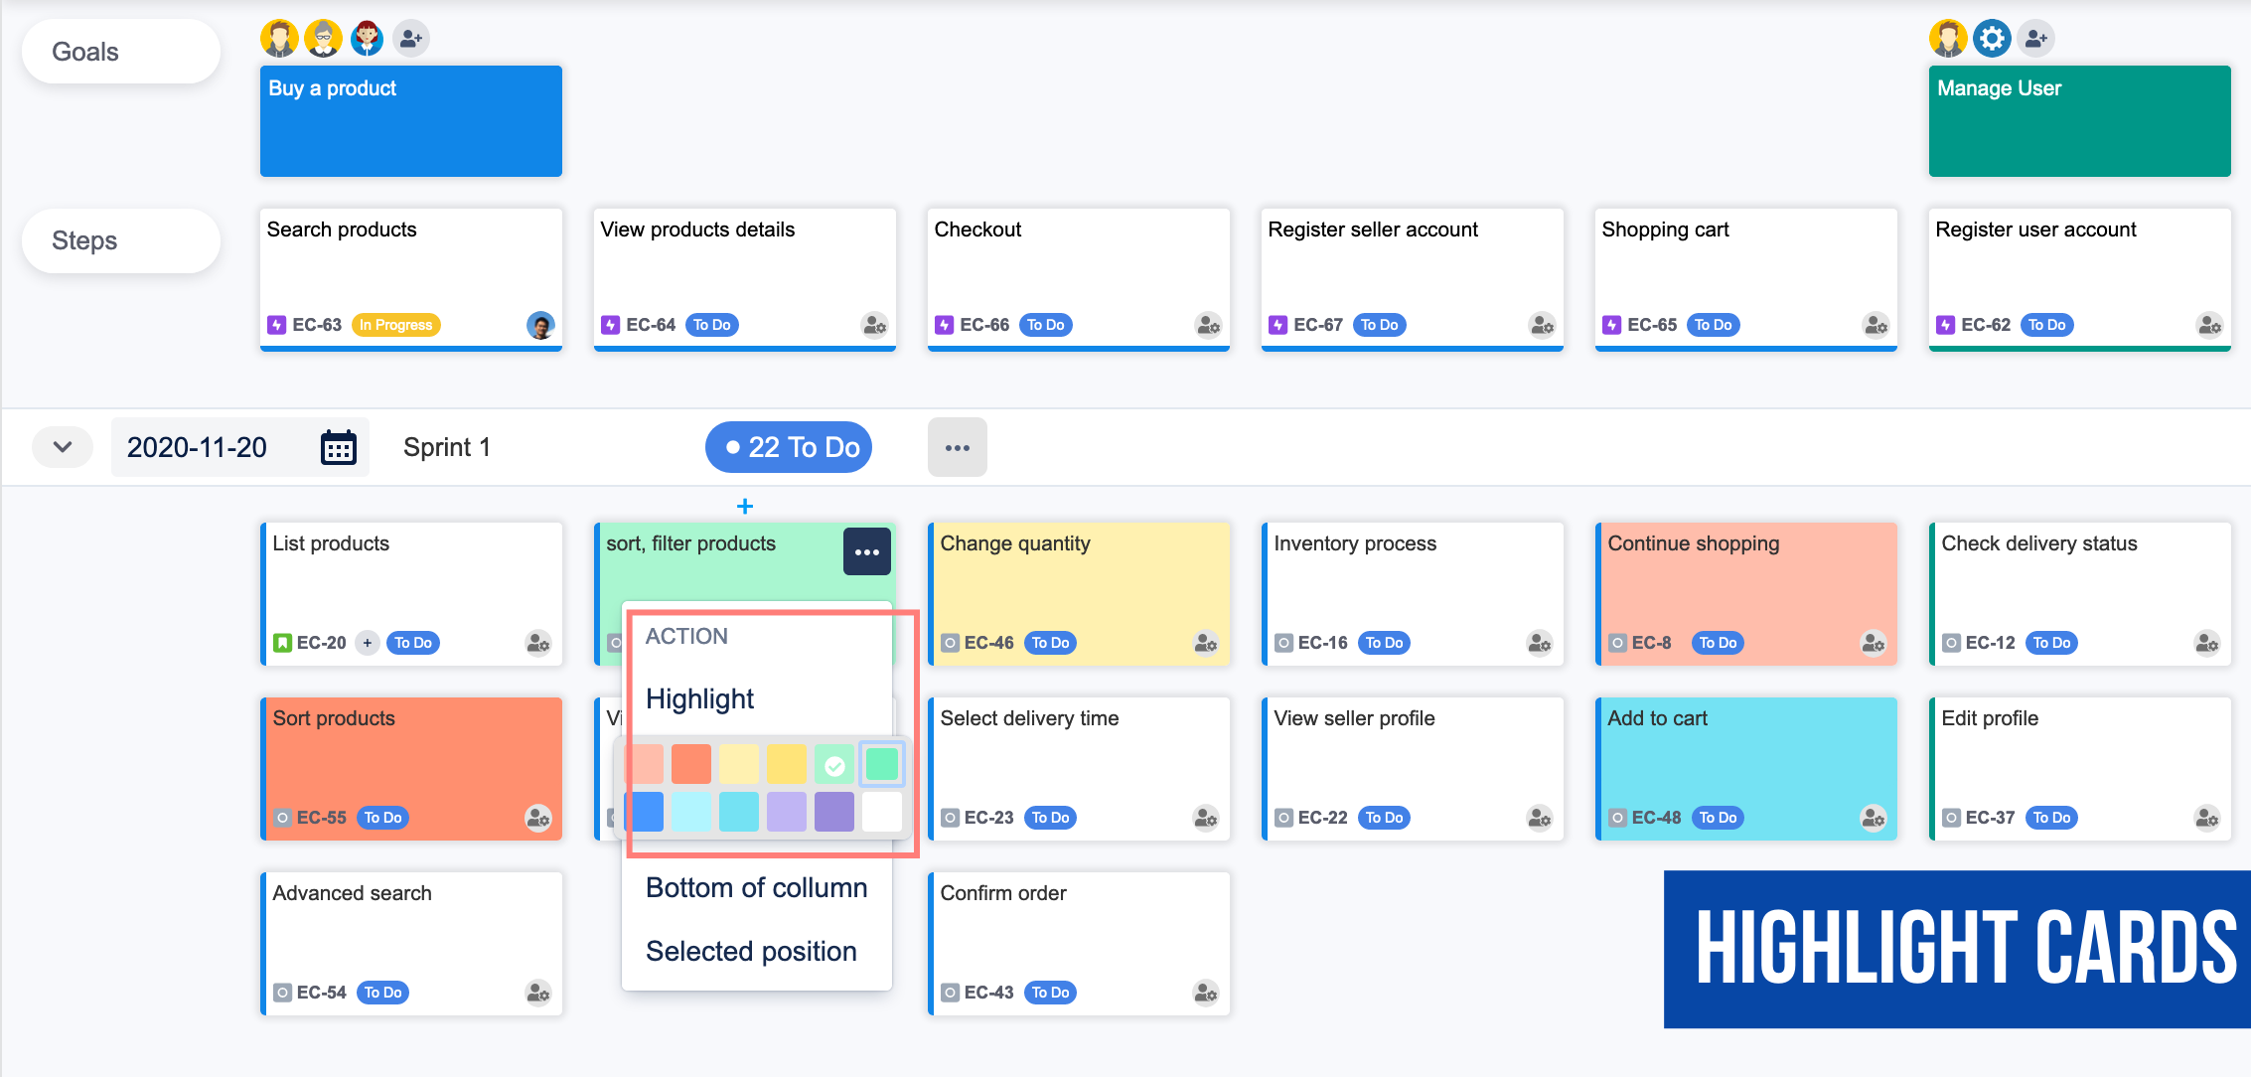2251x1077 pixels.
Task: Collapse the Sprint 1 row chevron
Action: [x=63, y=447]
